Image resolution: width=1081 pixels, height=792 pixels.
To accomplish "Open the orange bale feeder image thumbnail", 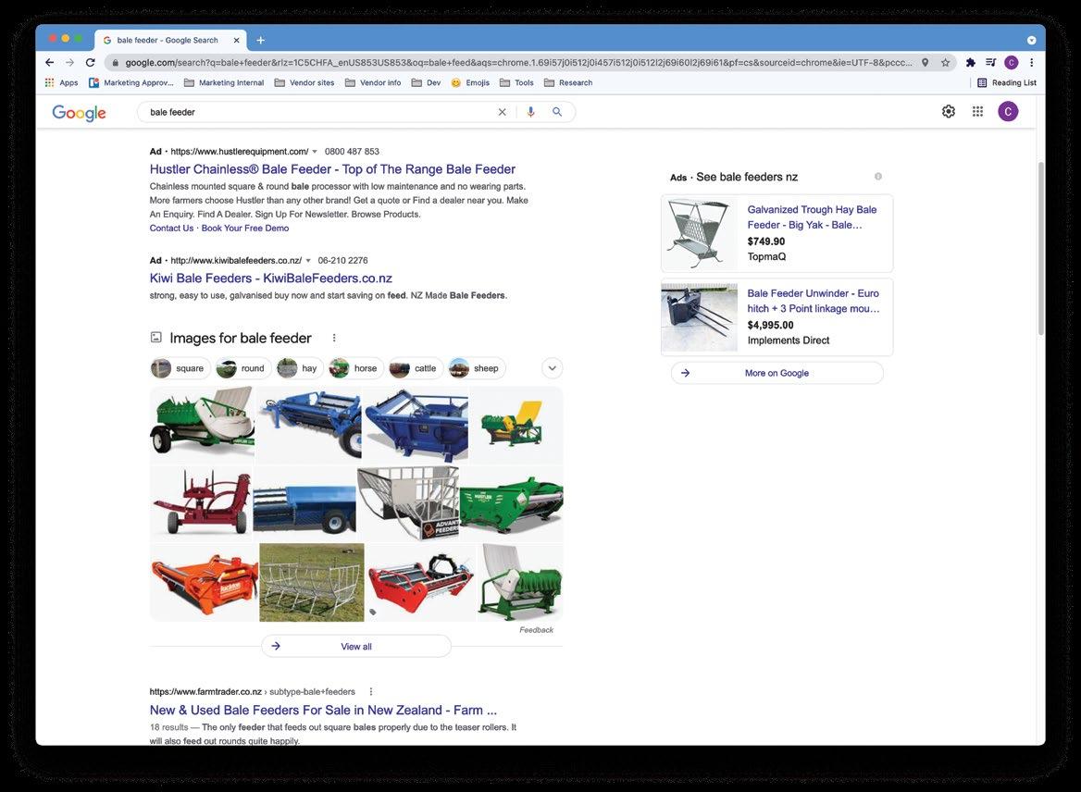I will click(x=204, y=583).
